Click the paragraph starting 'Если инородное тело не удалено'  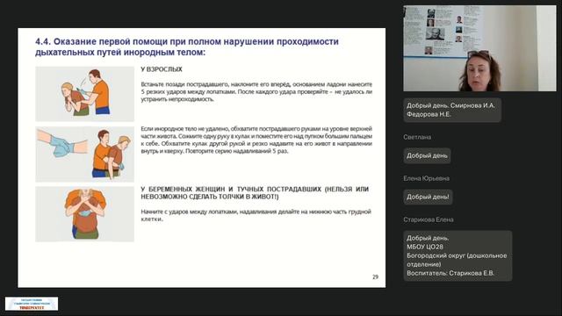256,140
